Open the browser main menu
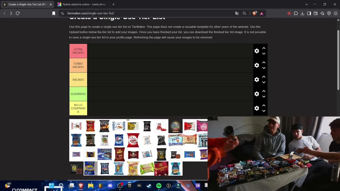The height and width of the screenshot is (191, 340). [335, 13]
